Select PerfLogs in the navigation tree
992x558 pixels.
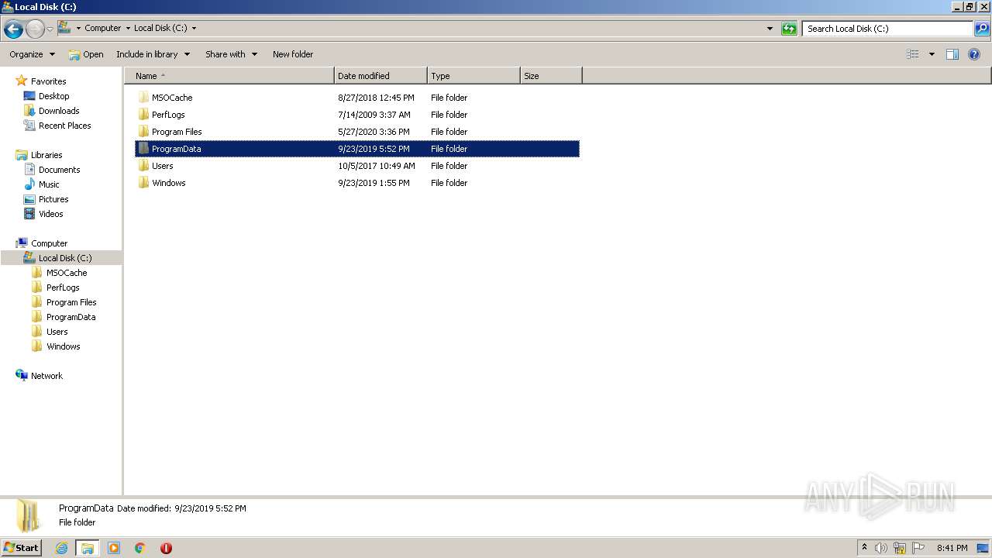(63, 288)
